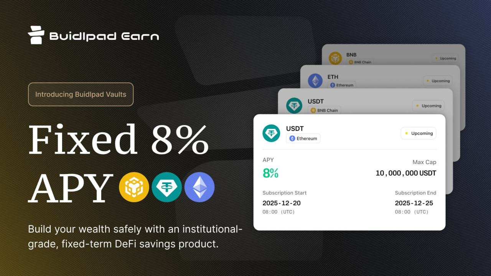Click the Buidlpad Earn brand name text

tap(104, 36)
